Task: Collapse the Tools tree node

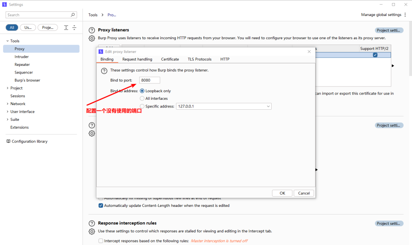Action: point(7,41)
